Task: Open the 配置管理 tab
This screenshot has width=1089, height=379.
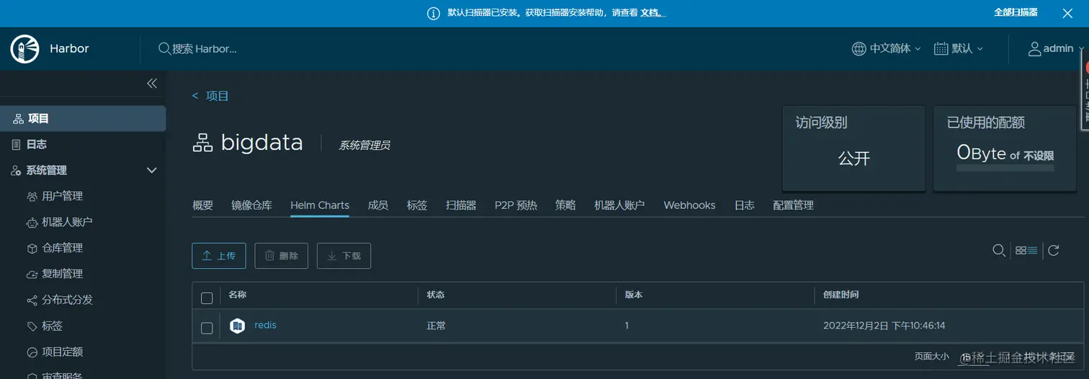Action: 793,205
